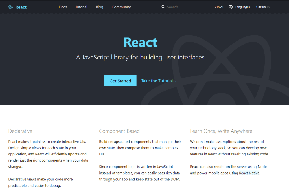289x192 pixels.
Task: Click the Component-Based heading
Action: 119,131
